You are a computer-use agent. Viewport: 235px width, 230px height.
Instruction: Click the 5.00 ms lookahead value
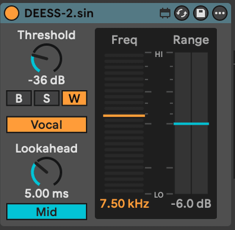[46, 193]
